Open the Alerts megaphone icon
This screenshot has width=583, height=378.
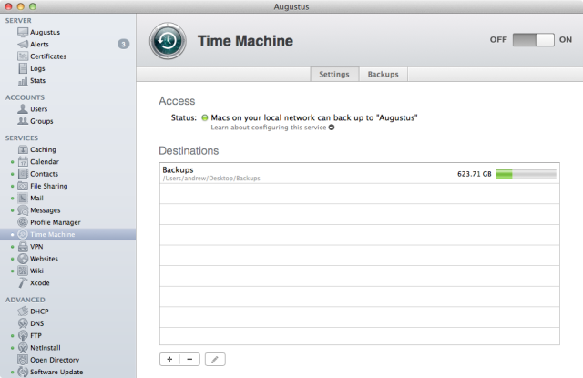pyautogui.click(x=23, y=45)
